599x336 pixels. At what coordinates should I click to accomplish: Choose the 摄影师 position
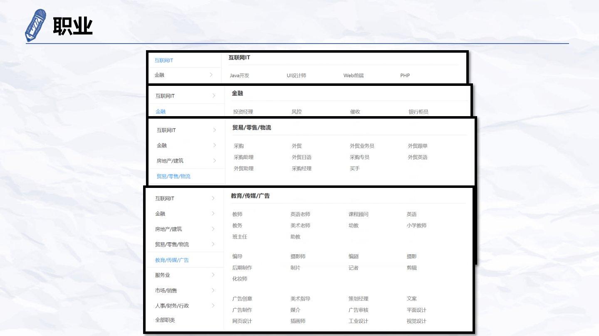tap(297, 257)
